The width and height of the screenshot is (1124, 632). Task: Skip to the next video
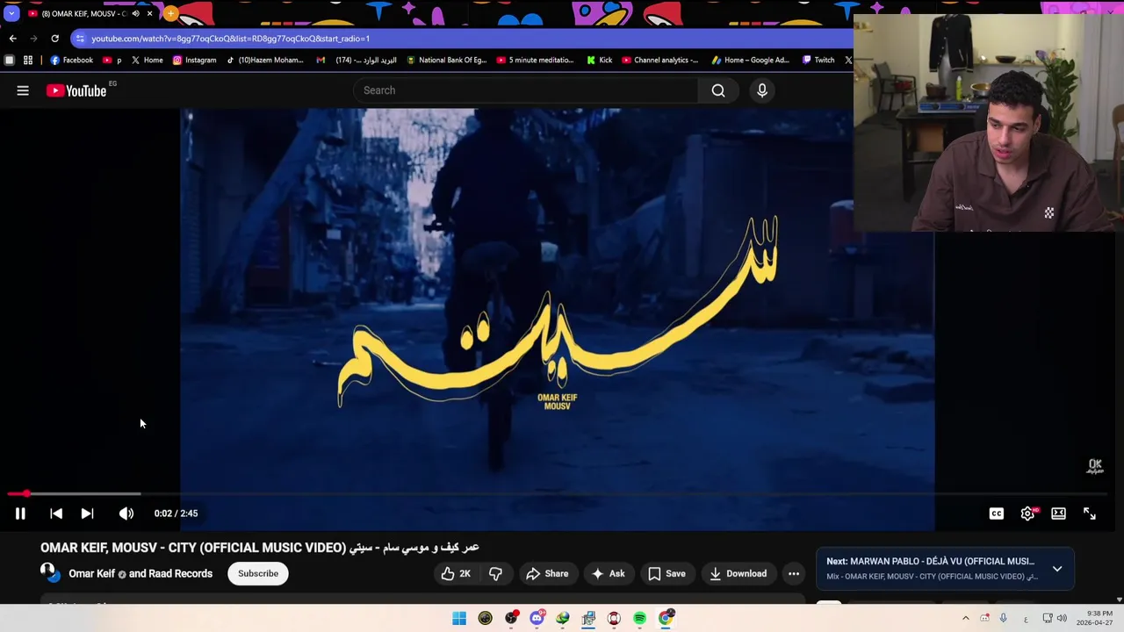pyautogui.click(x=87, y=513)
